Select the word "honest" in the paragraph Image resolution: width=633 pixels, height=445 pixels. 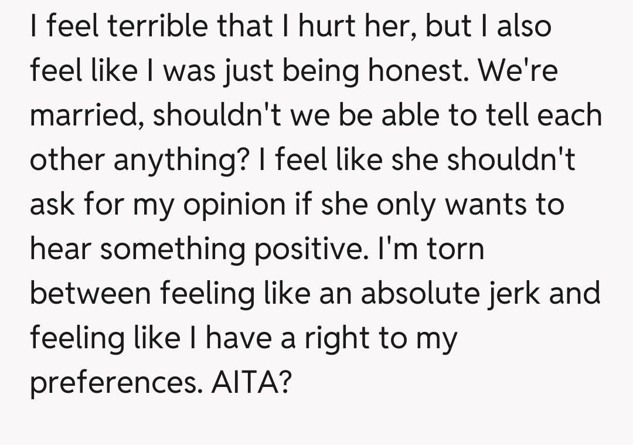(x=418, y=72)
